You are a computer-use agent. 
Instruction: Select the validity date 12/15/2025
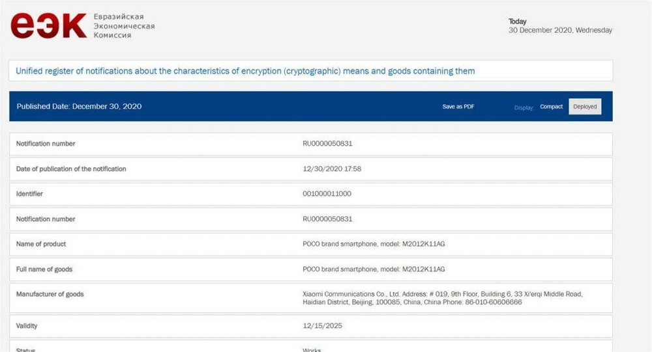tap(322, 326)
